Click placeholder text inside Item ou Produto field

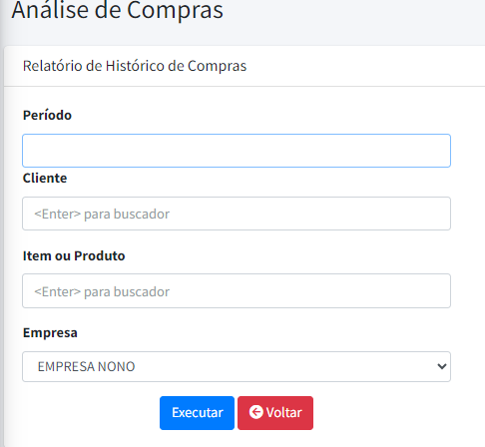pos(102,291)
